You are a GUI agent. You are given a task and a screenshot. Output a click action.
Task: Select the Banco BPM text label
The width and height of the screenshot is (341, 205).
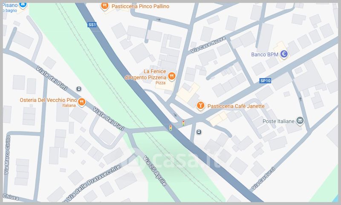pyautogui.click(x=265, y=55)
